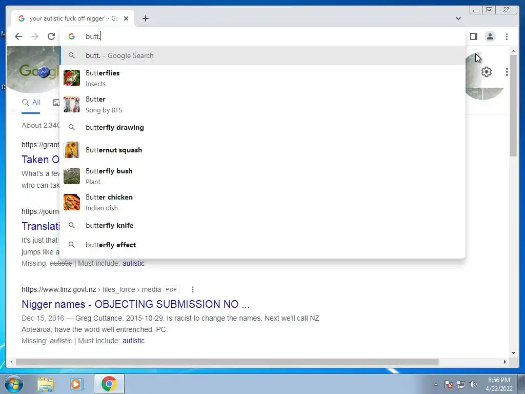Open the Images search tab icon

(x=56, y=103)
